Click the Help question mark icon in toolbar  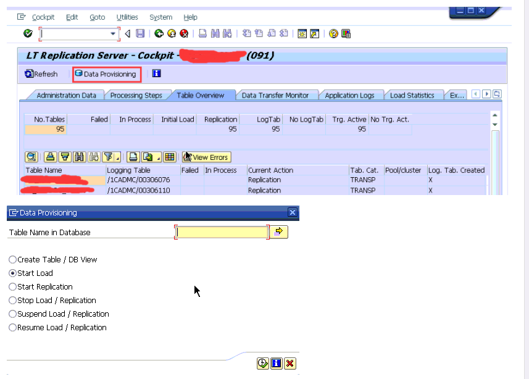[332, 33]
